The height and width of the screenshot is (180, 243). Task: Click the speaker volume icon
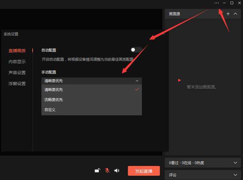pos(117,170)
